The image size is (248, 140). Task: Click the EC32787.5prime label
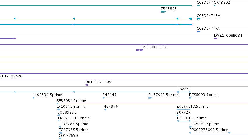73,124
